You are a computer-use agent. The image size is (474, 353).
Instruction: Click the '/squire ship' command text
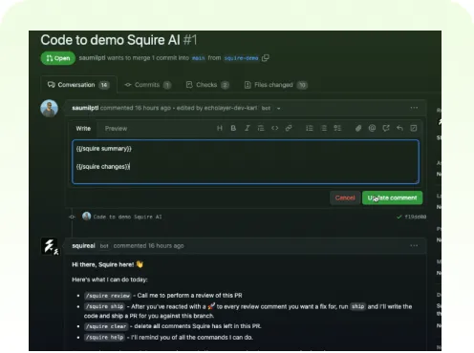(x=104, y=306)
